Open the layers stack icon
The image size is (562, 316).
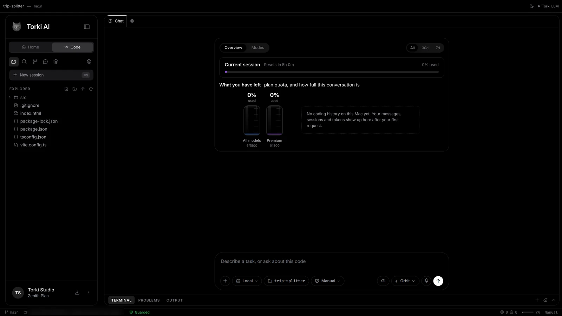click(56, 62)
